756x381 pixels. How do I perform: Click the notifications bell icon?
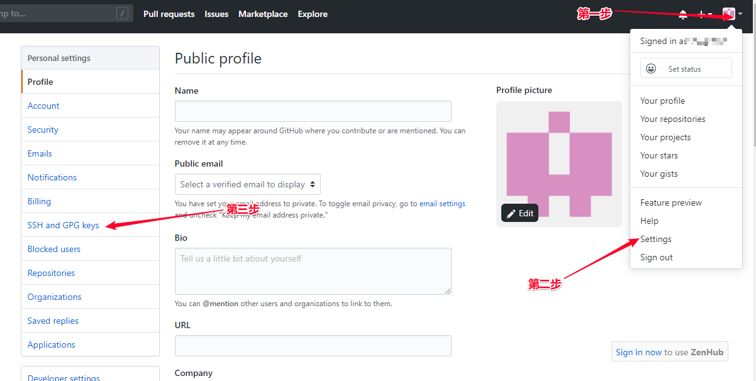[683, 14]
